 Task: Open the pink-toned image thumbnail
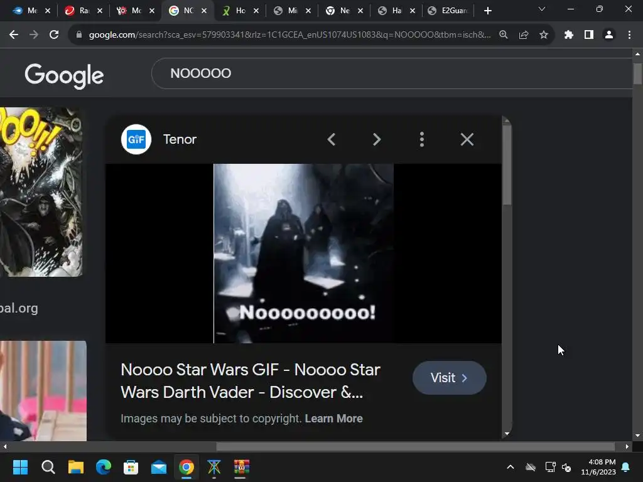43,390
